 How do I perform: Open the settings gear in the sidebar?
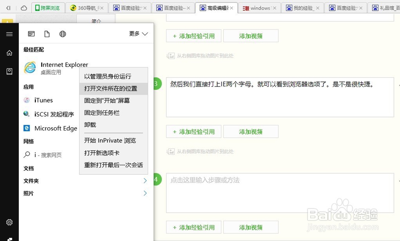pyautogui.click(x=10, y=222)
